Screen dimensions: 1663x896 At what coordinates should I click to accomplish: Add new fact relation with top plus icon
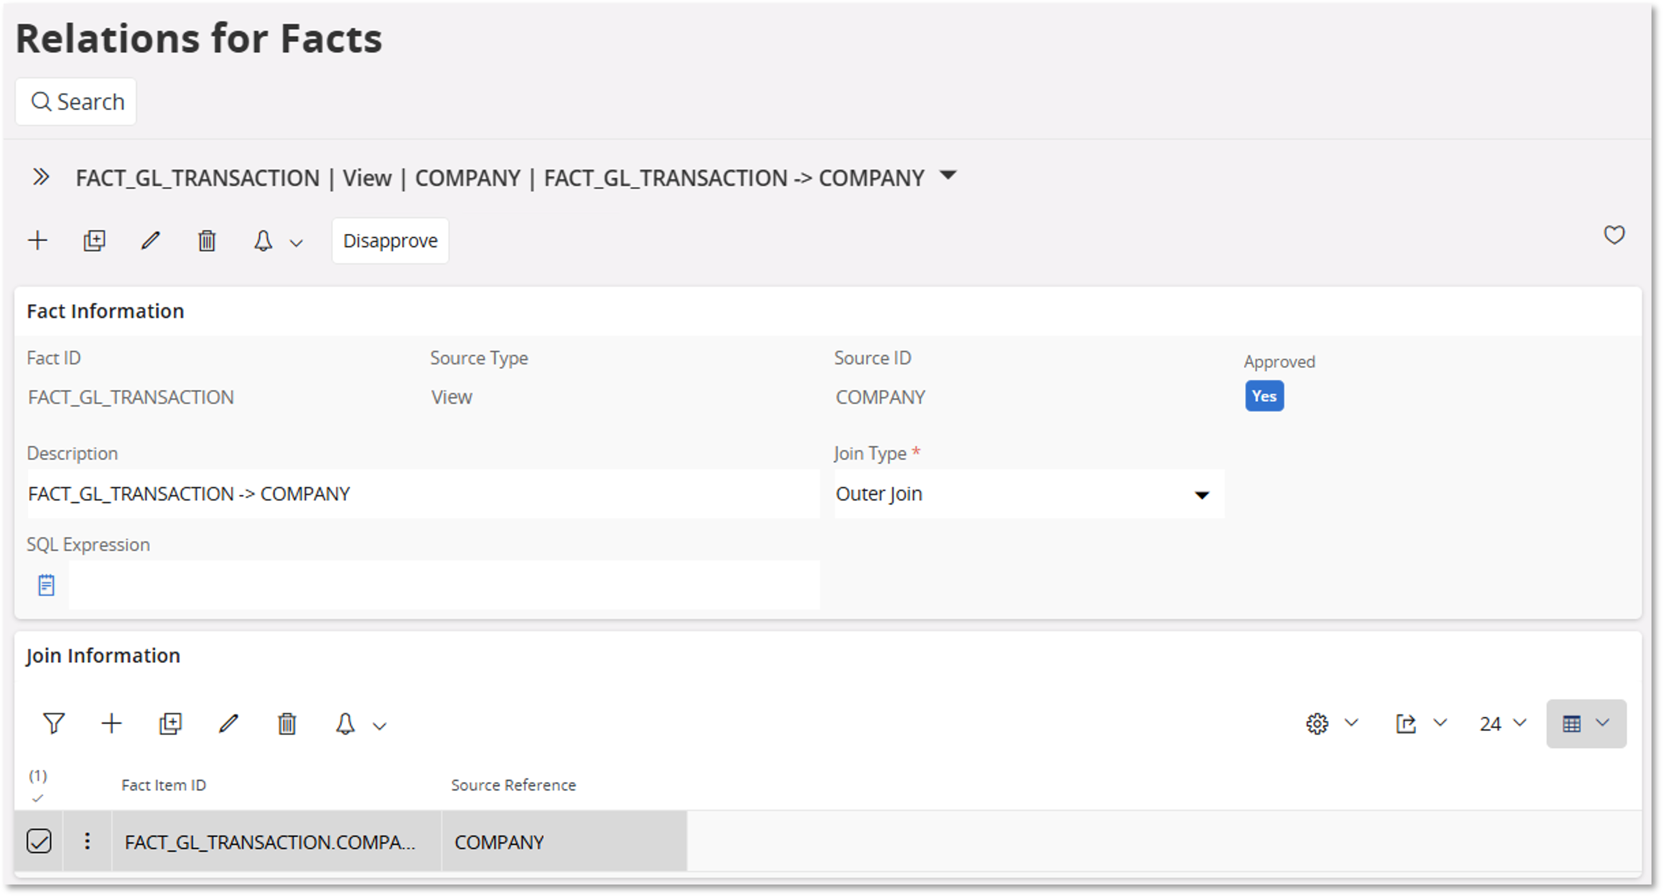tap(37, 240)
